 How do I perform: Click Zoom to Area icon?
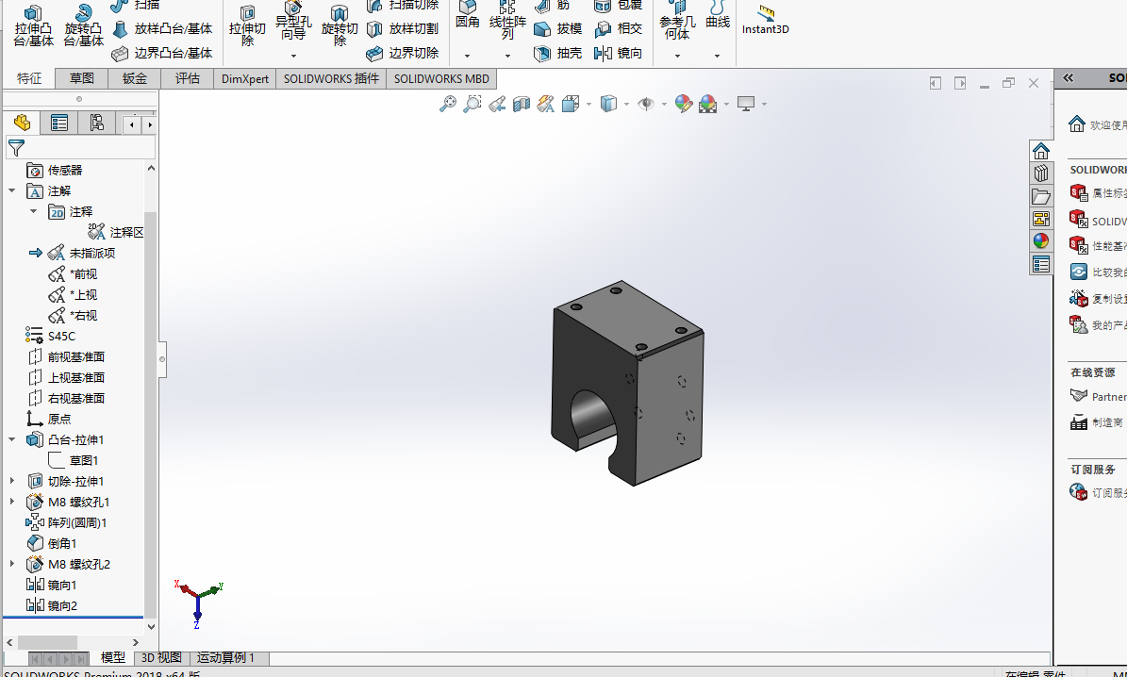472,105
